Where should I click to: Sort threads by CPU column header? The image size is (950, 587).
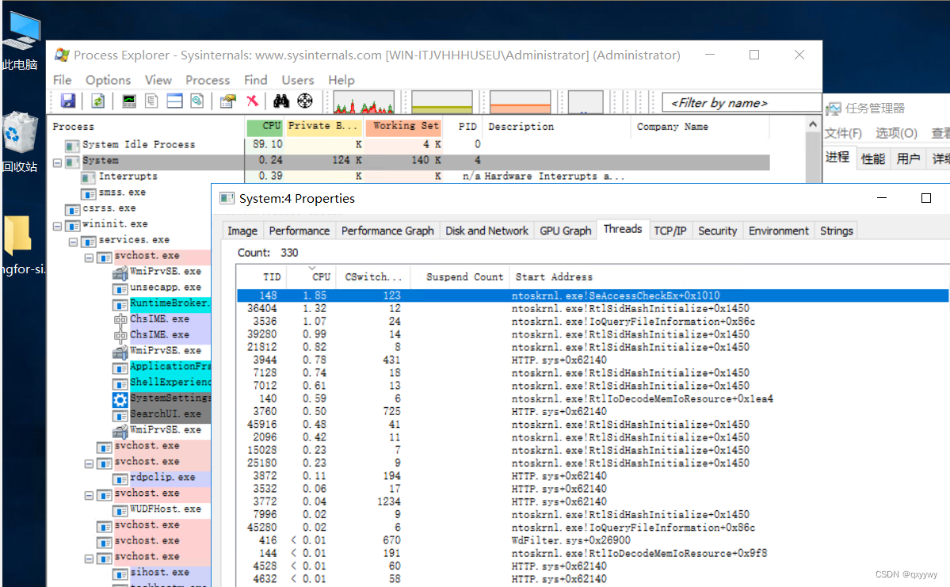click(x=311, y=276)
